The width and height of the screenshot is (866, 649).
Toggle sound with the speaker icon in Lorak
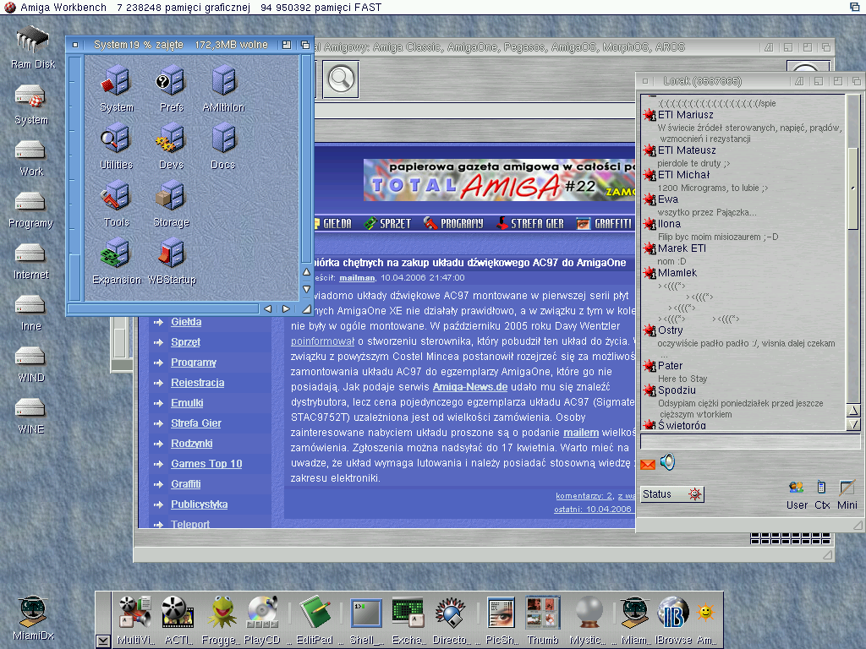tap(668, 461)
